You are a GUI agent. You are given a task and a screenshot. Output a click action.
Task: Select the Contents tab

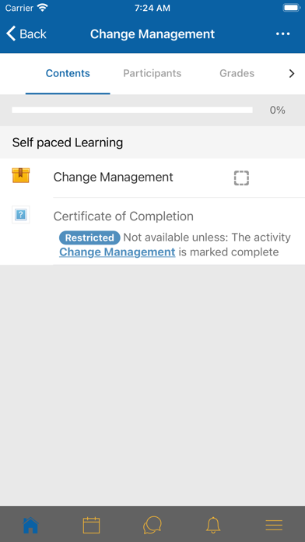pyautogui.click(x=68, y=73)
